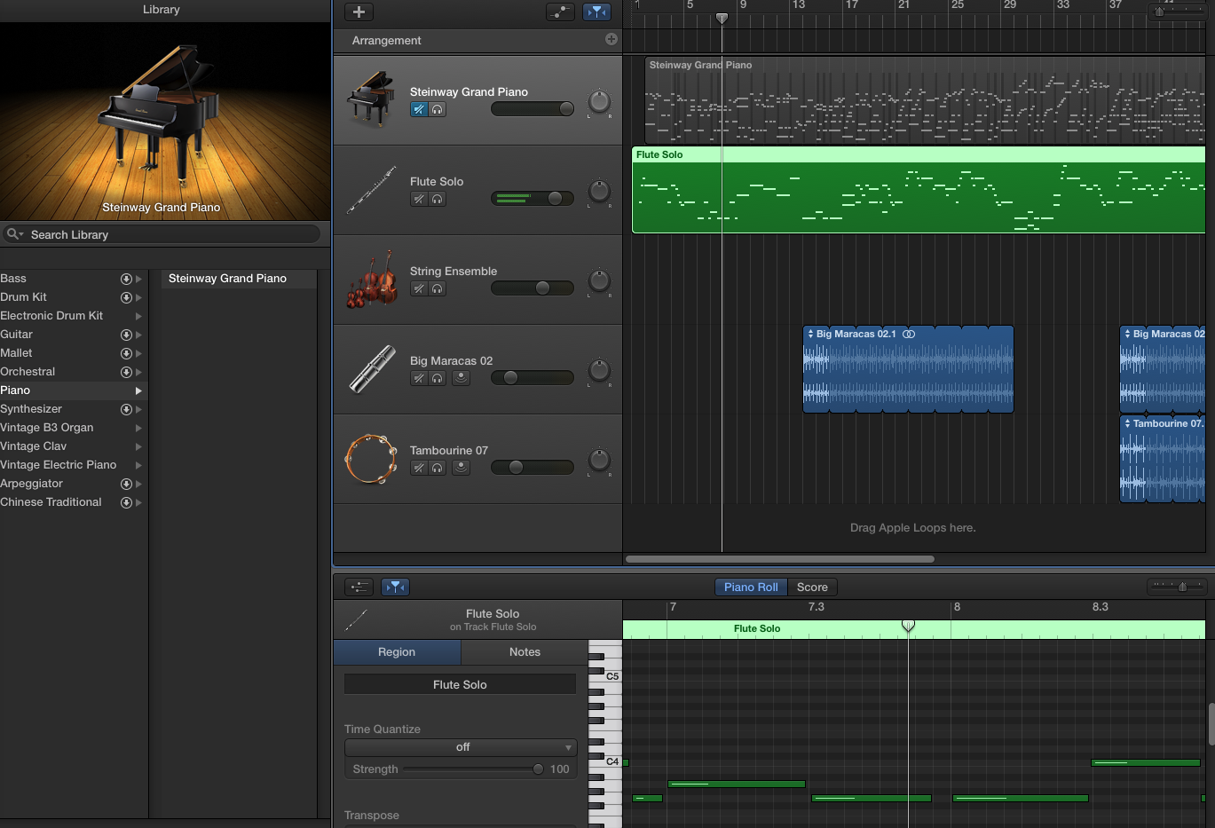Toggle Catch Playhead in the editor
Screen dimensions: 1215x828
click(x=395, y=587)
